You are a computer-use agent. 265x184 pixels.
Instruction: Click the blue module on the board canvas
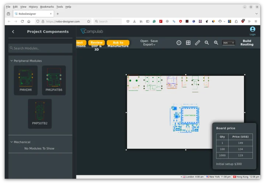tap(185, 118)
